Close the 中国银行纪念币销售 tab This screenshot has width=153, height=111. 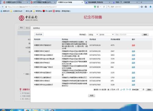pos(82,2)
